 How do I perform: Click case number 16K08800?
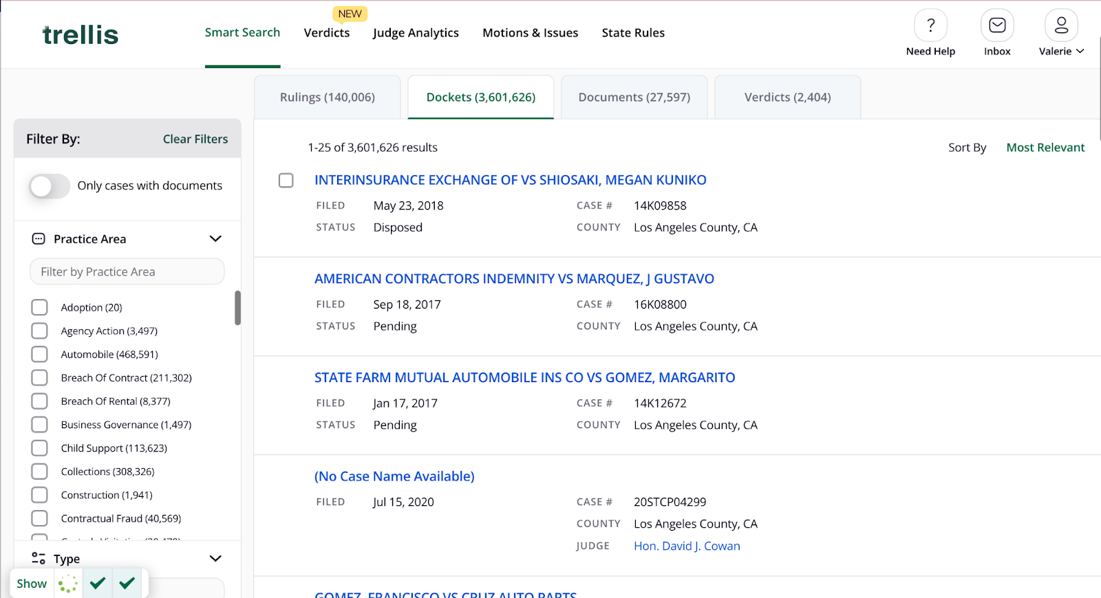tap(660, 304)
